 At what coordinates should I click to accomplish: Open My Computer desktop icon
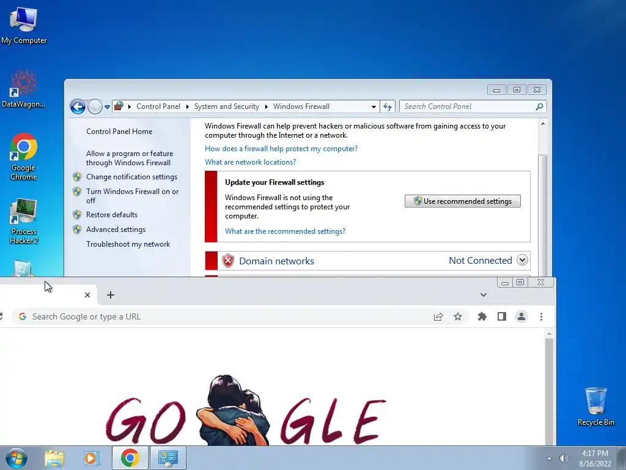[24, 24]
